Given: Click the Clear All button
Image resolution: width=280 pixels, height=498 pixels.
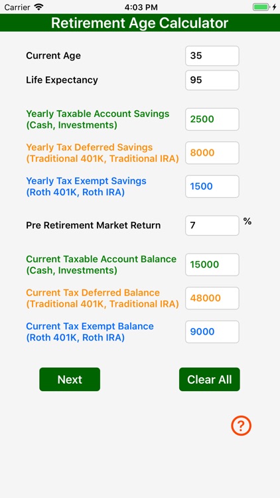Looking at the screenshot, I should [x=210, y=379].
